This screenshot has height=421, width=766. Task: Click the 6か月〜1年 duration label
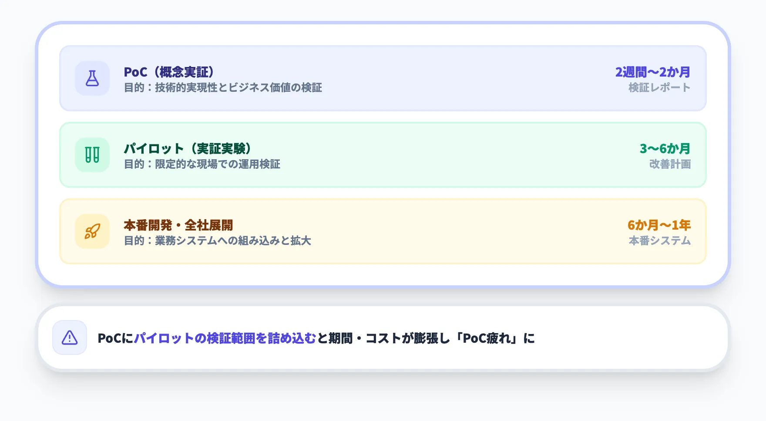[659, 225]
